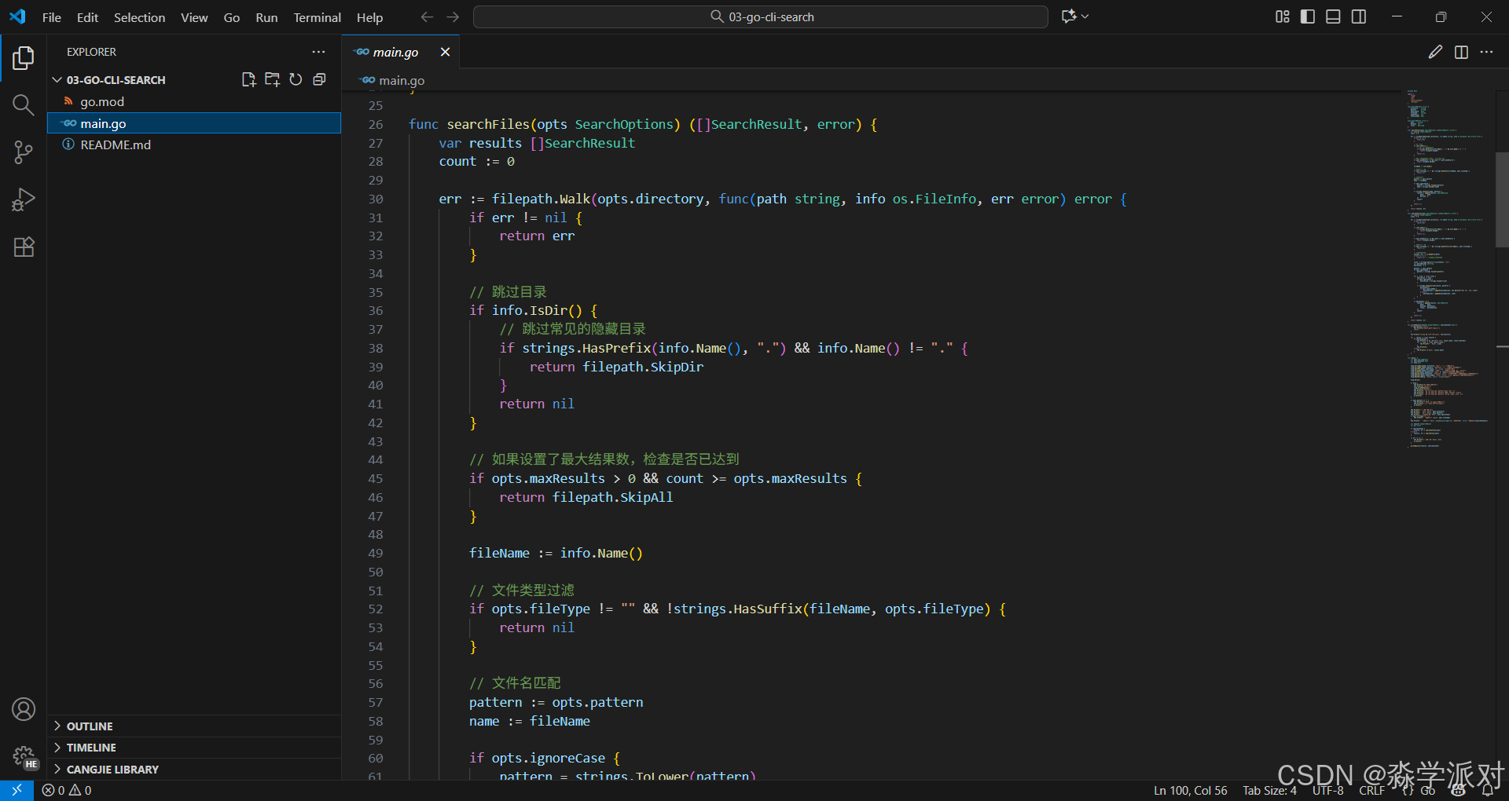Click on 'searchFiles' function name on line 26
Viewport: 1509px width, 801px height.
coord(488,124)
